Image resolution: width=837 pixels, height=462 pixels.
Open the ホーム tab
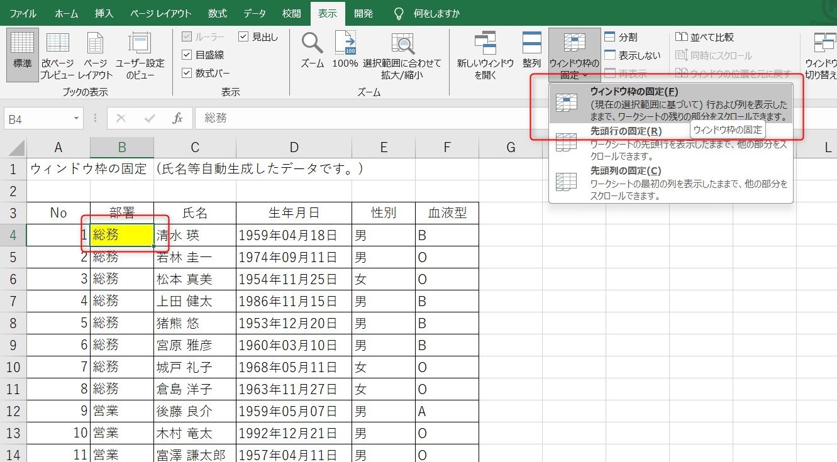(67, 13)
